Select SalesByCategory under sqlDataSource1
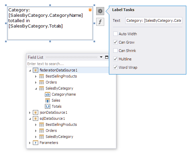Image resolution: width=191 pixels, height=154 pixels. coord(59,137)
